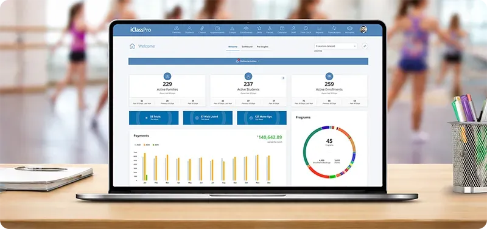Open Staff in the nav bar
This screenshot has width=487, height=229.
(293, 29)
